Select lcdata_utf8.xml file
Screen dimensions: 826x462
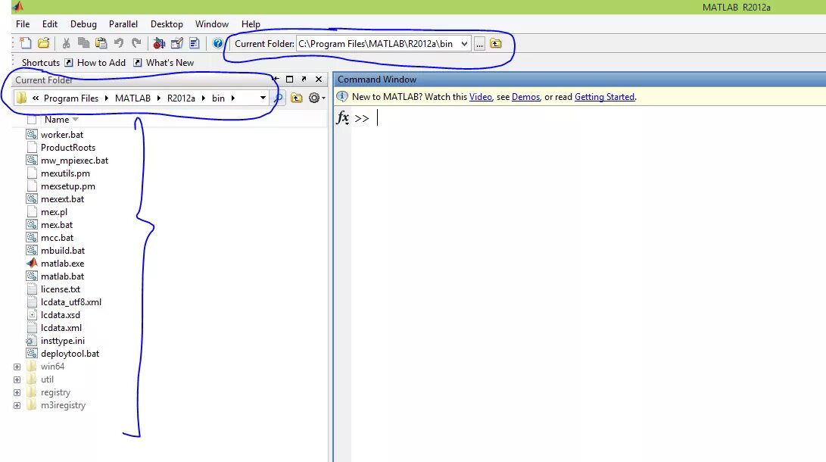tap(71, 302)
